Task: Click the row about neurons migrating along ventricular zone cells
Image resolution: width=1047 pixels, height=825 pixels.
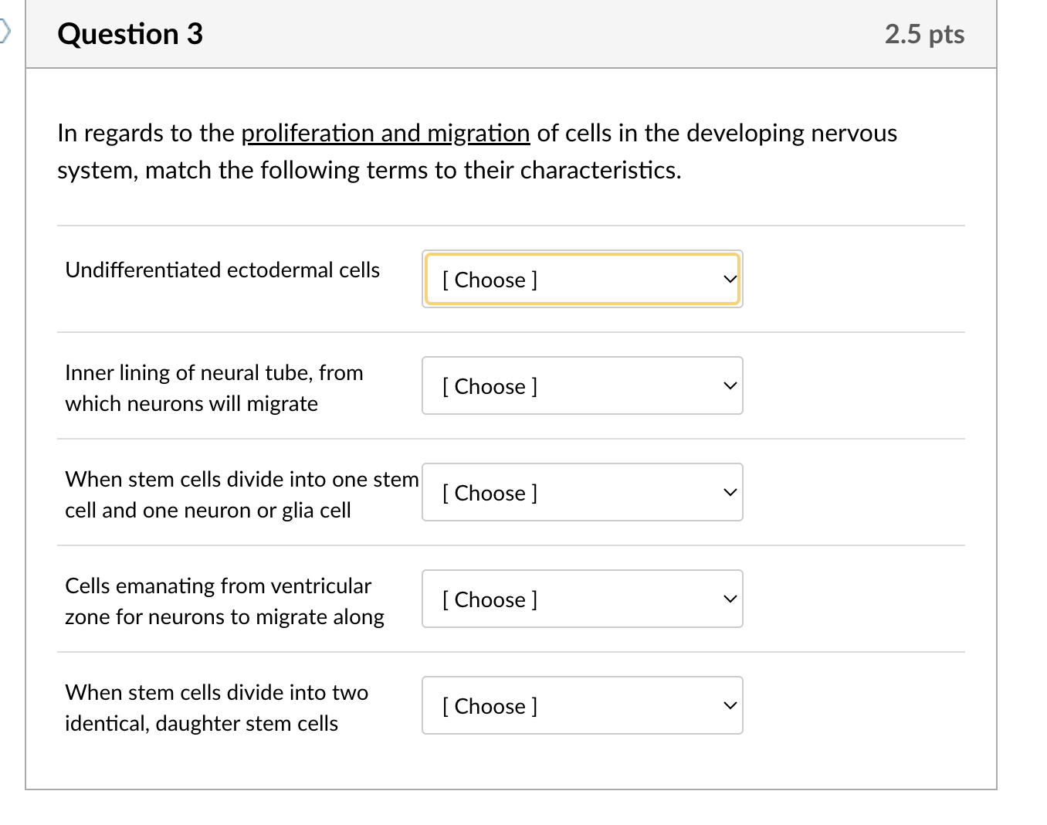Action: pos(224,600)
